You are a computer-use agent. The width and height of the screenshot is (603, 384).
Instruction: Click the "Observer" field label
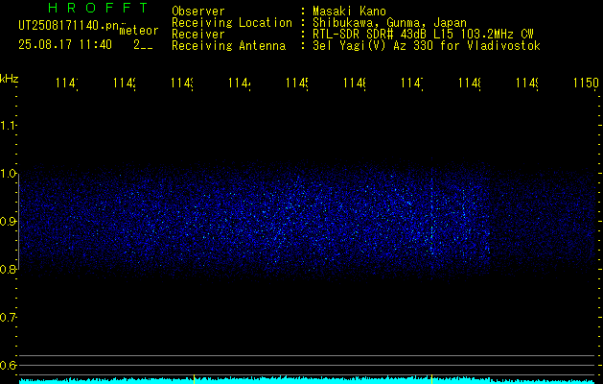198,11
